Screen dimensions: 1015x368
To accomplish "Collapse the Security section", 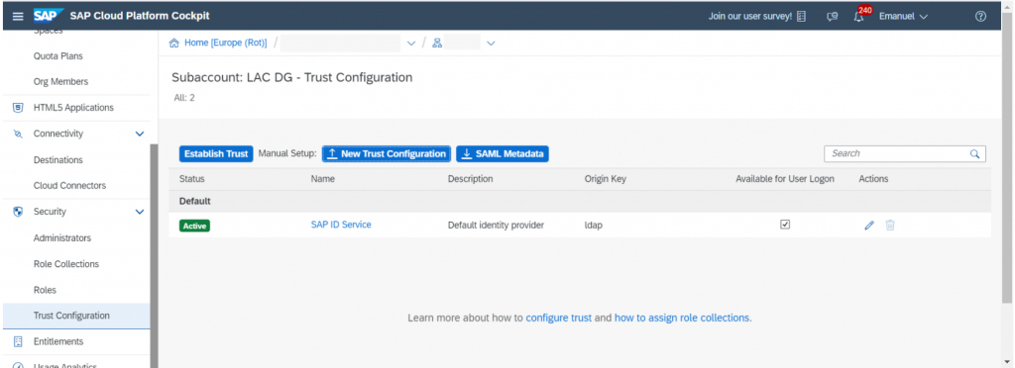I will coord(139,212).
